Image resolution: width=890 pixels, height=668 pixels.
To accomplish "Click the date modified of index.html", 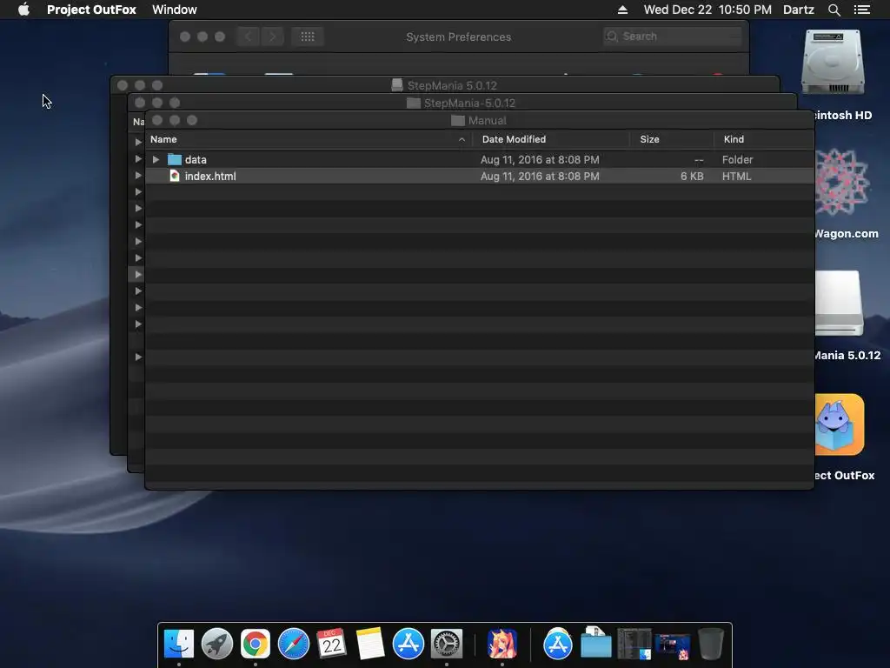I will click(540, 176).
